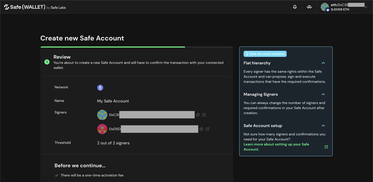Select the 'My Safe Account' name text

pos(113,101)
